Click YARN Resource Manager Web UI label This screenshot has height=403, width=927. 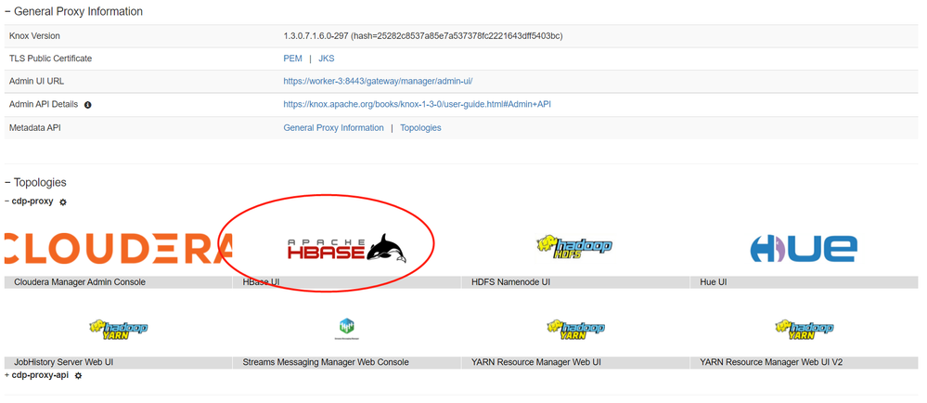point(536,362)
